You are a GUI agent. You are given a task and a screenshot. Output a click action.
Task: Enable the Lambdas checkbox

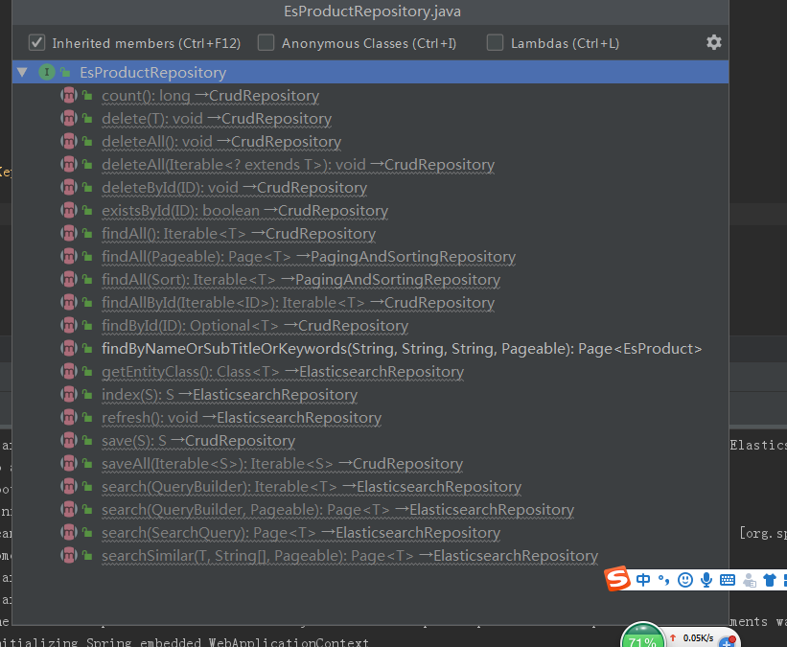[x=495, y=42]
